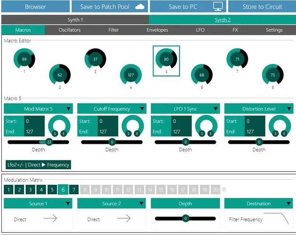
Task: Open the Settings tab
Action: 274,30
